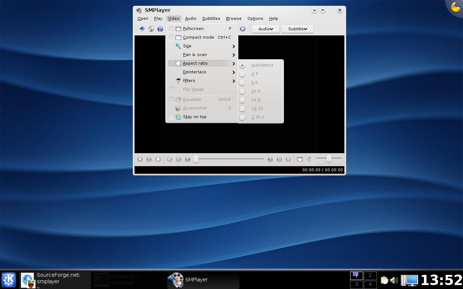
Task: Click the Filters funnel icon in Video menu
Action: pyautogui.click(x=178, y=81)
